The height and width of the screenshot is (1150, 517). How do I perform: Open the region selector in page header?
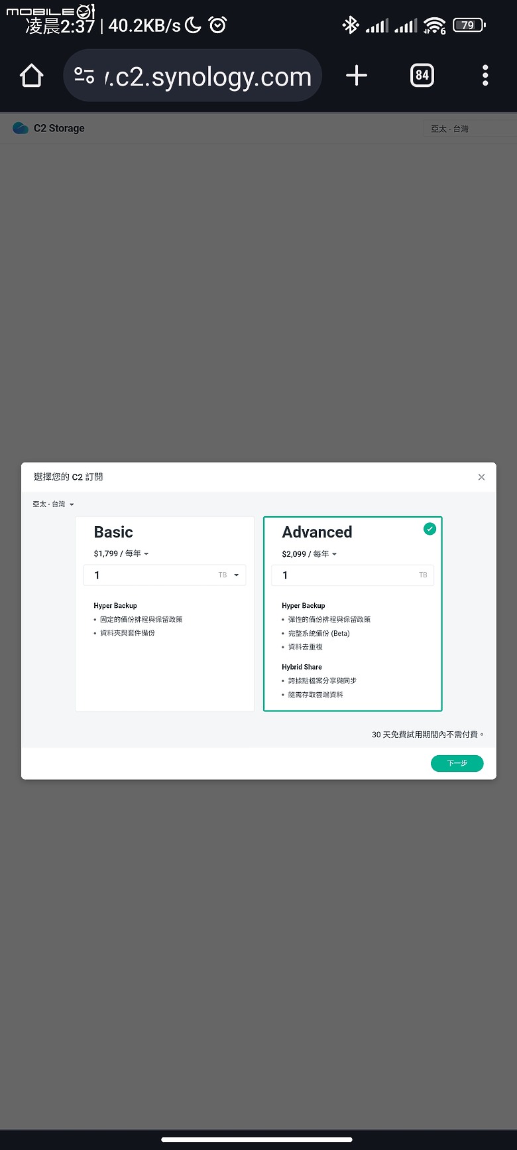pos(469,129)
